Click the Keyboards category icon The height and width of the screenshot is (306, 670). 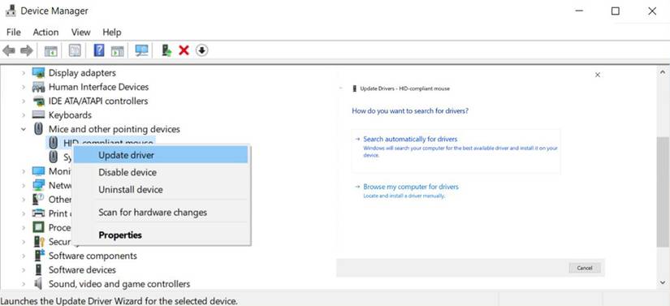pyautogui.click(x=38, y=115)
